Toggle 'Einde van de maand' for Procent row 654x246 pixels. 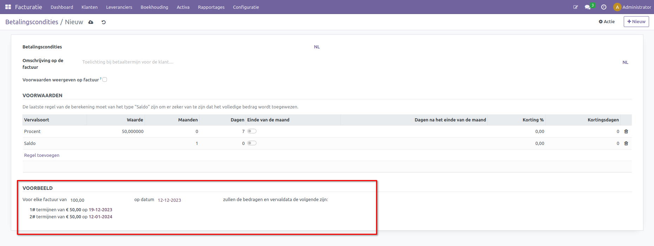click(252, 131)
